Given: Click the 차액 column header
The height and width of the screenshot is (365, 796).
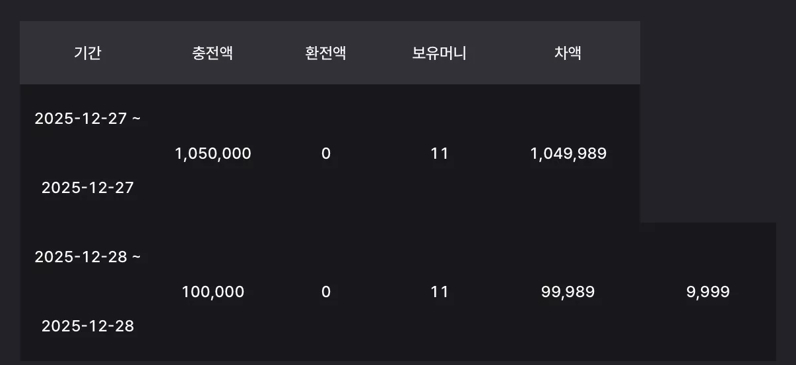Looking at the screenshot, I should (x=568, y=53).
